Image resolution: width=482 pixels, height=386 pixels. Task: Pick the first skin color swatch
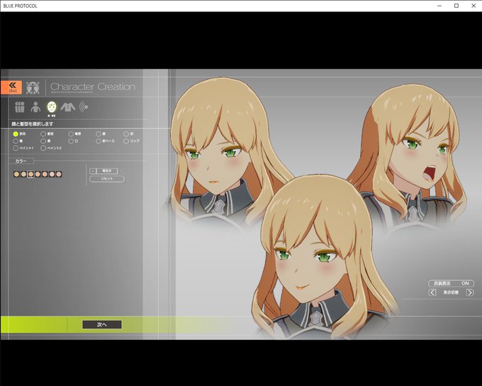tap(16, 175)
